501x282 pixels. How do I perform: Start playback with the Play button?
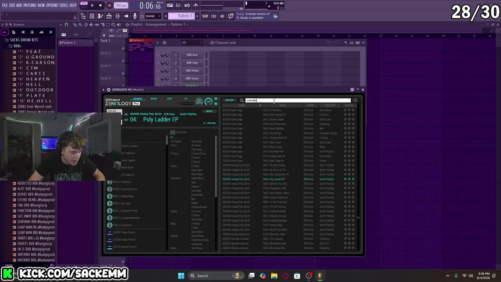click(x=92, y=5)
